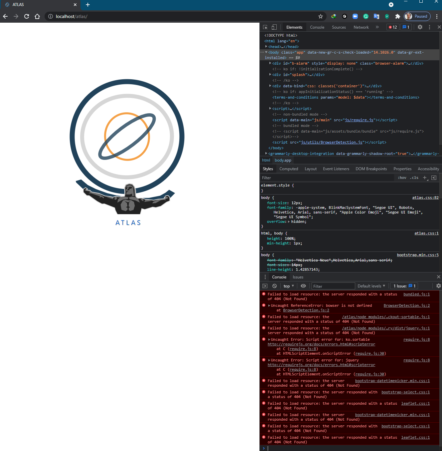Image resolution: width=442 pixels, height=451 pixels.
Task: Open the console drawer three-dot menu
Action: pos(265,277)
